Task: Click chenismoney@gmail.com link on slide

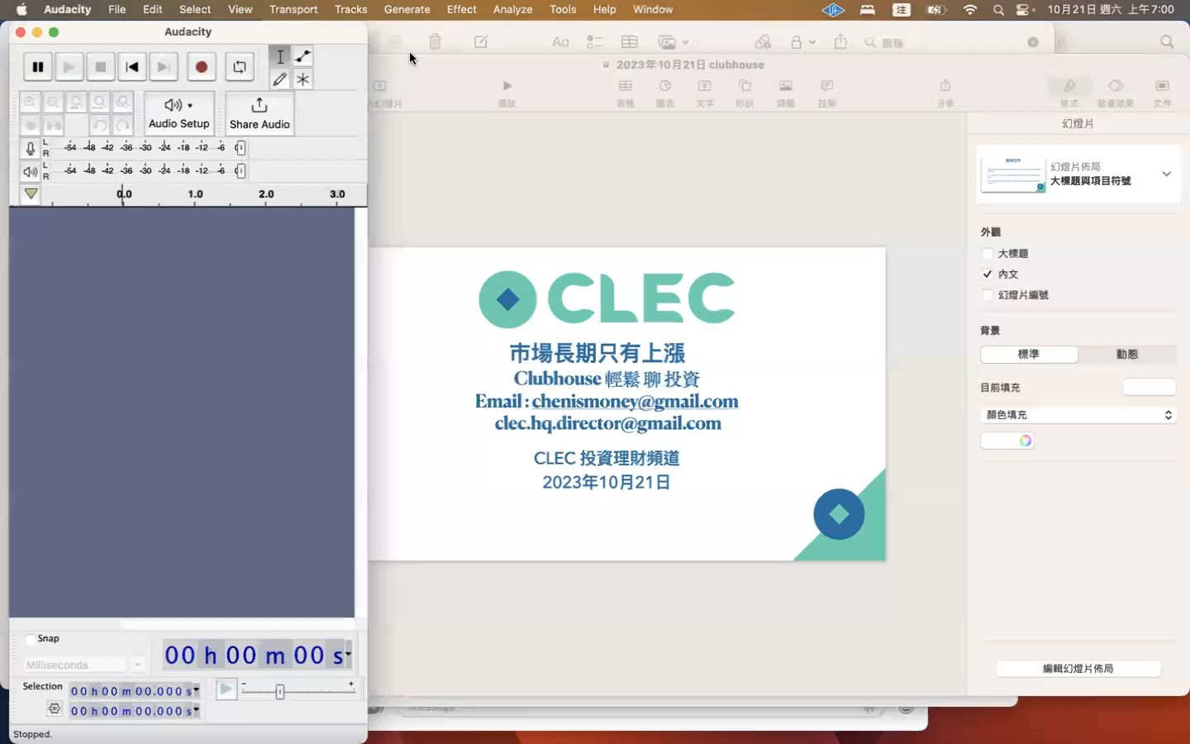Action: tap(635, 401)
